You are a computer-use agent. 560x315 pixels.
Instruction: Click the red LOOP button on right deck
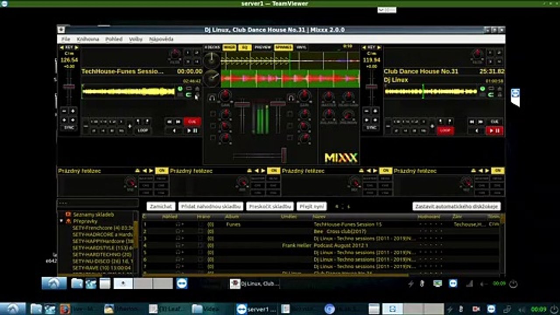click(445, 130)
